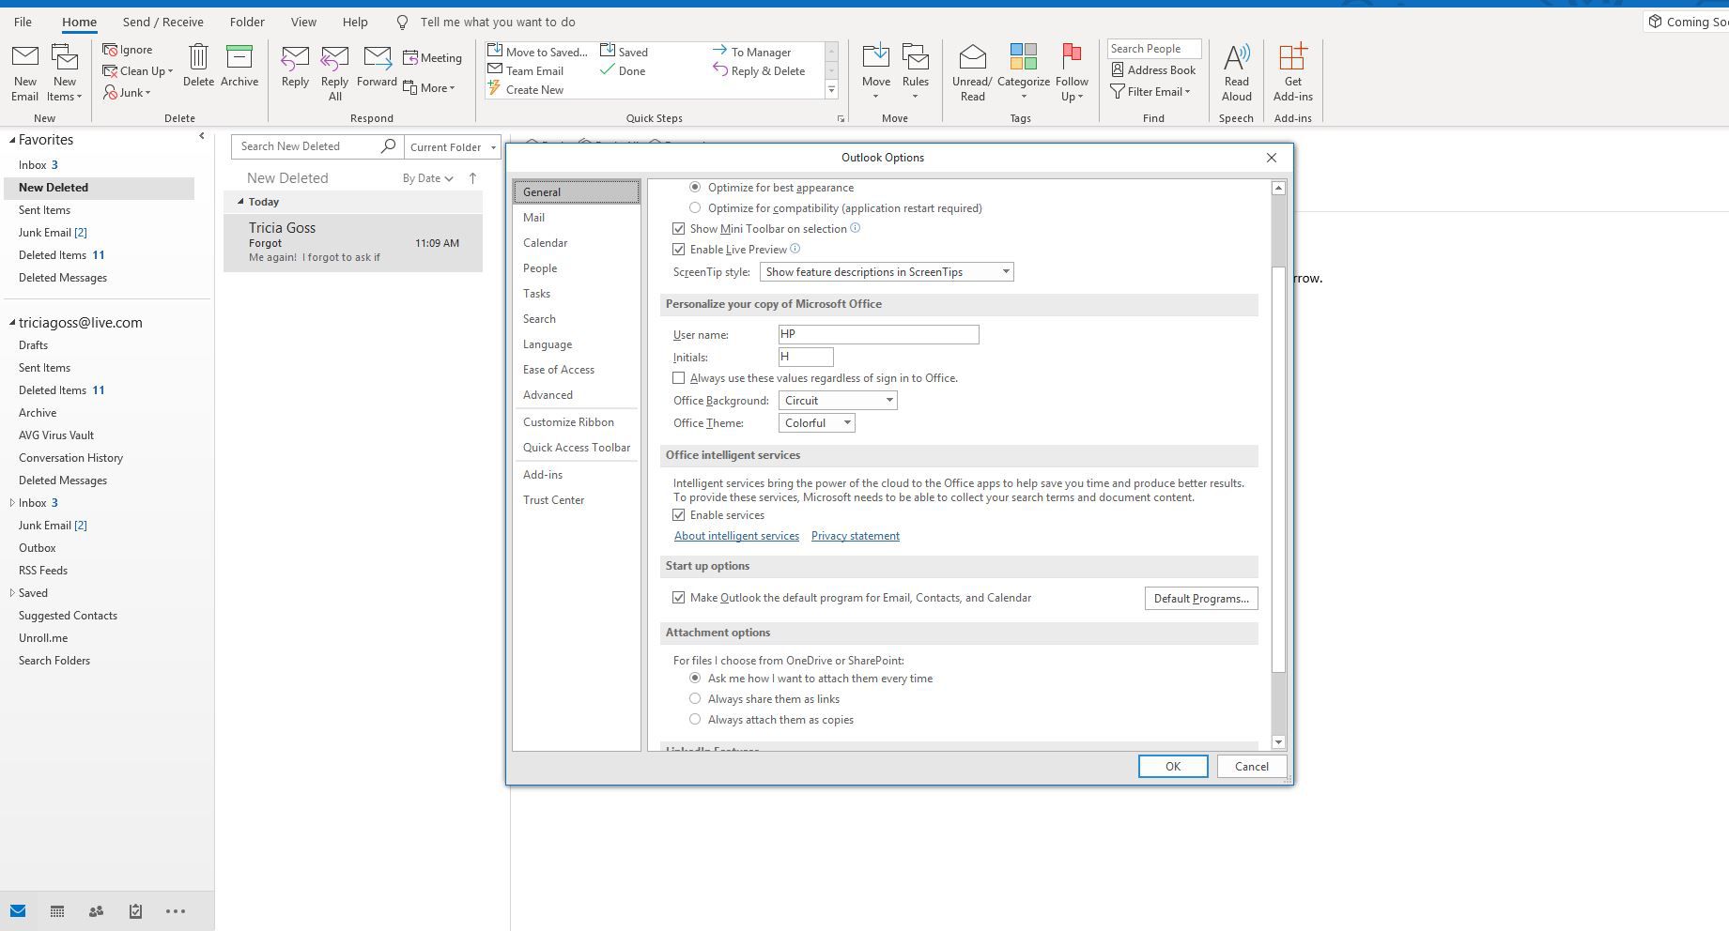Reverse sort order arrow in message list
The image size is (1729, 931).
click(x=472, y=178)
